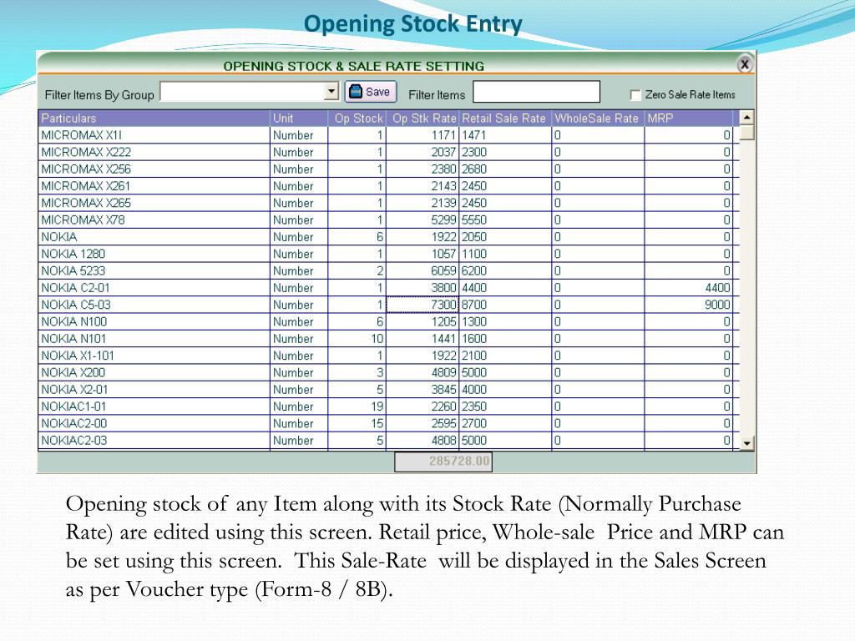Viewport: 855px width, 641px height.
Task: Click the 8700 Retail Sale Rate cell
Action: (x=505, y=304)
